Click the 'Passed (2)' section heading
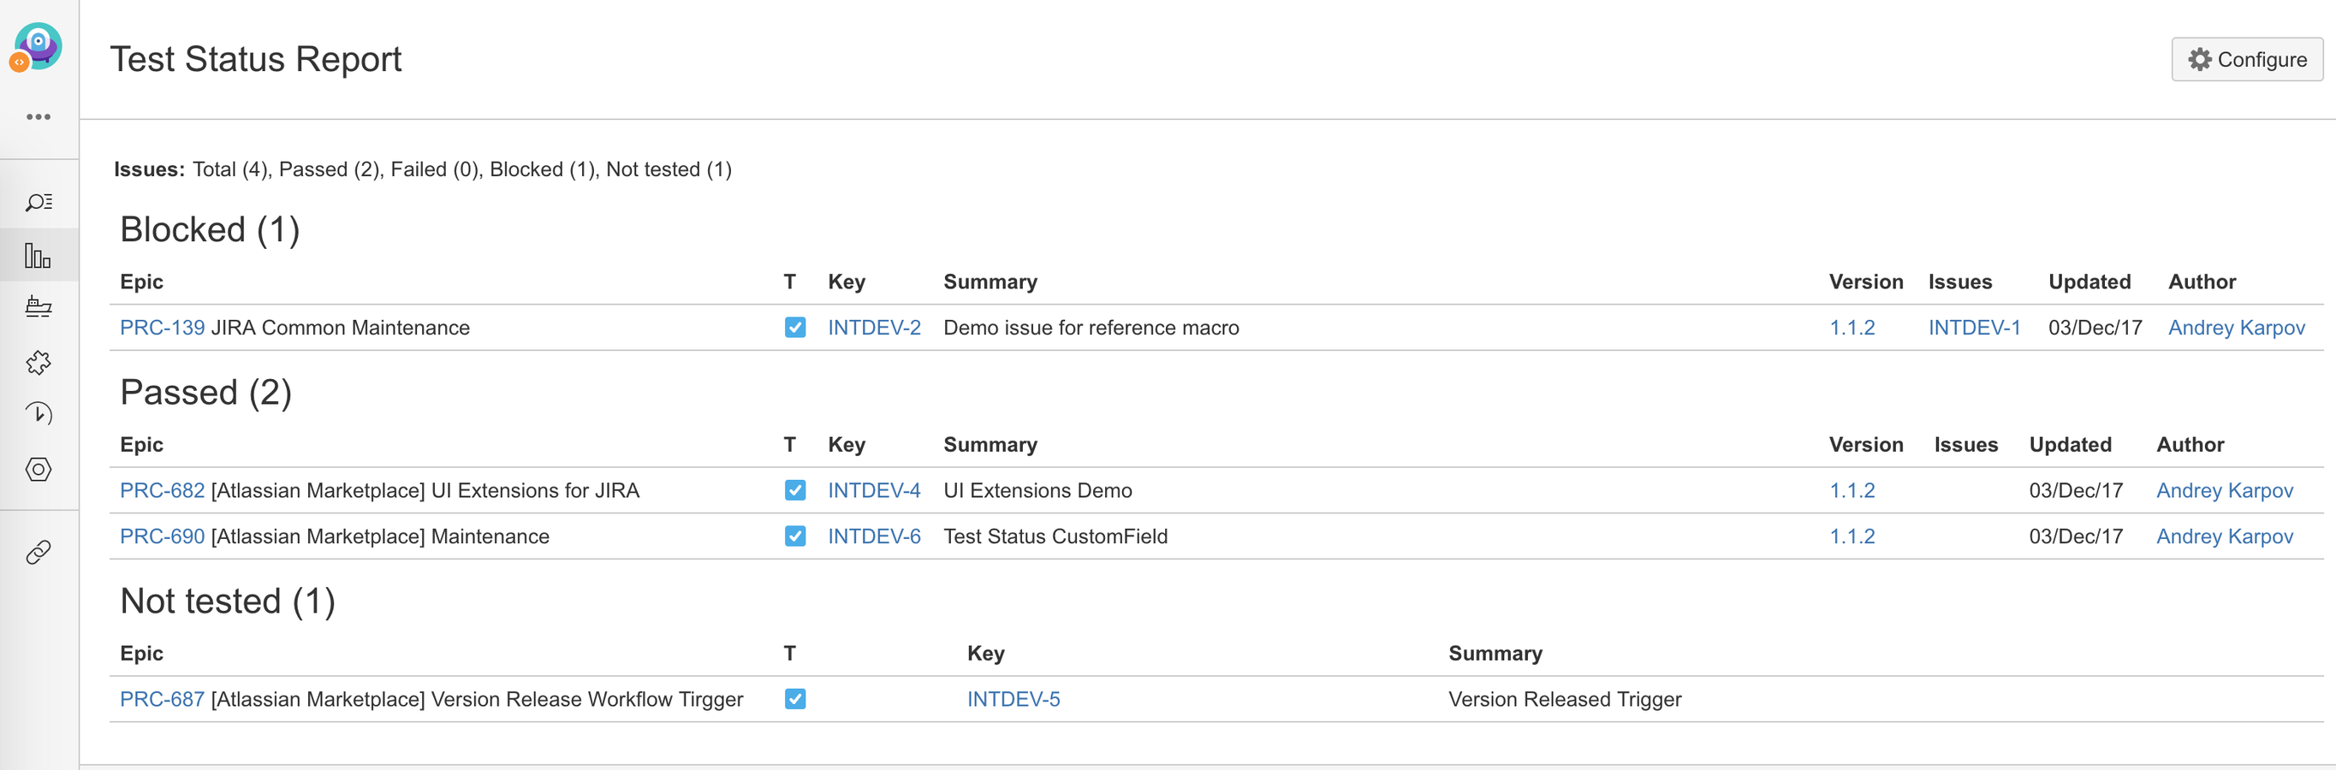 pyautogui.click(x=205, y=394)
